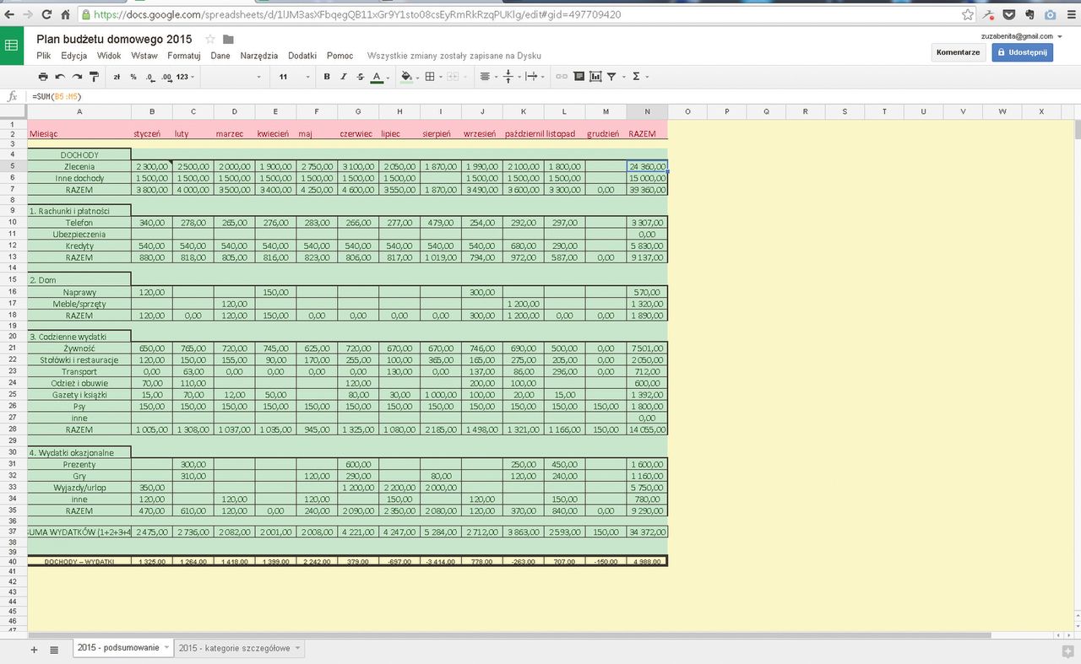Open the Pocket extension
Image resolution: width=1081 pixels, height=664 pixels.
pos(1008,14)
